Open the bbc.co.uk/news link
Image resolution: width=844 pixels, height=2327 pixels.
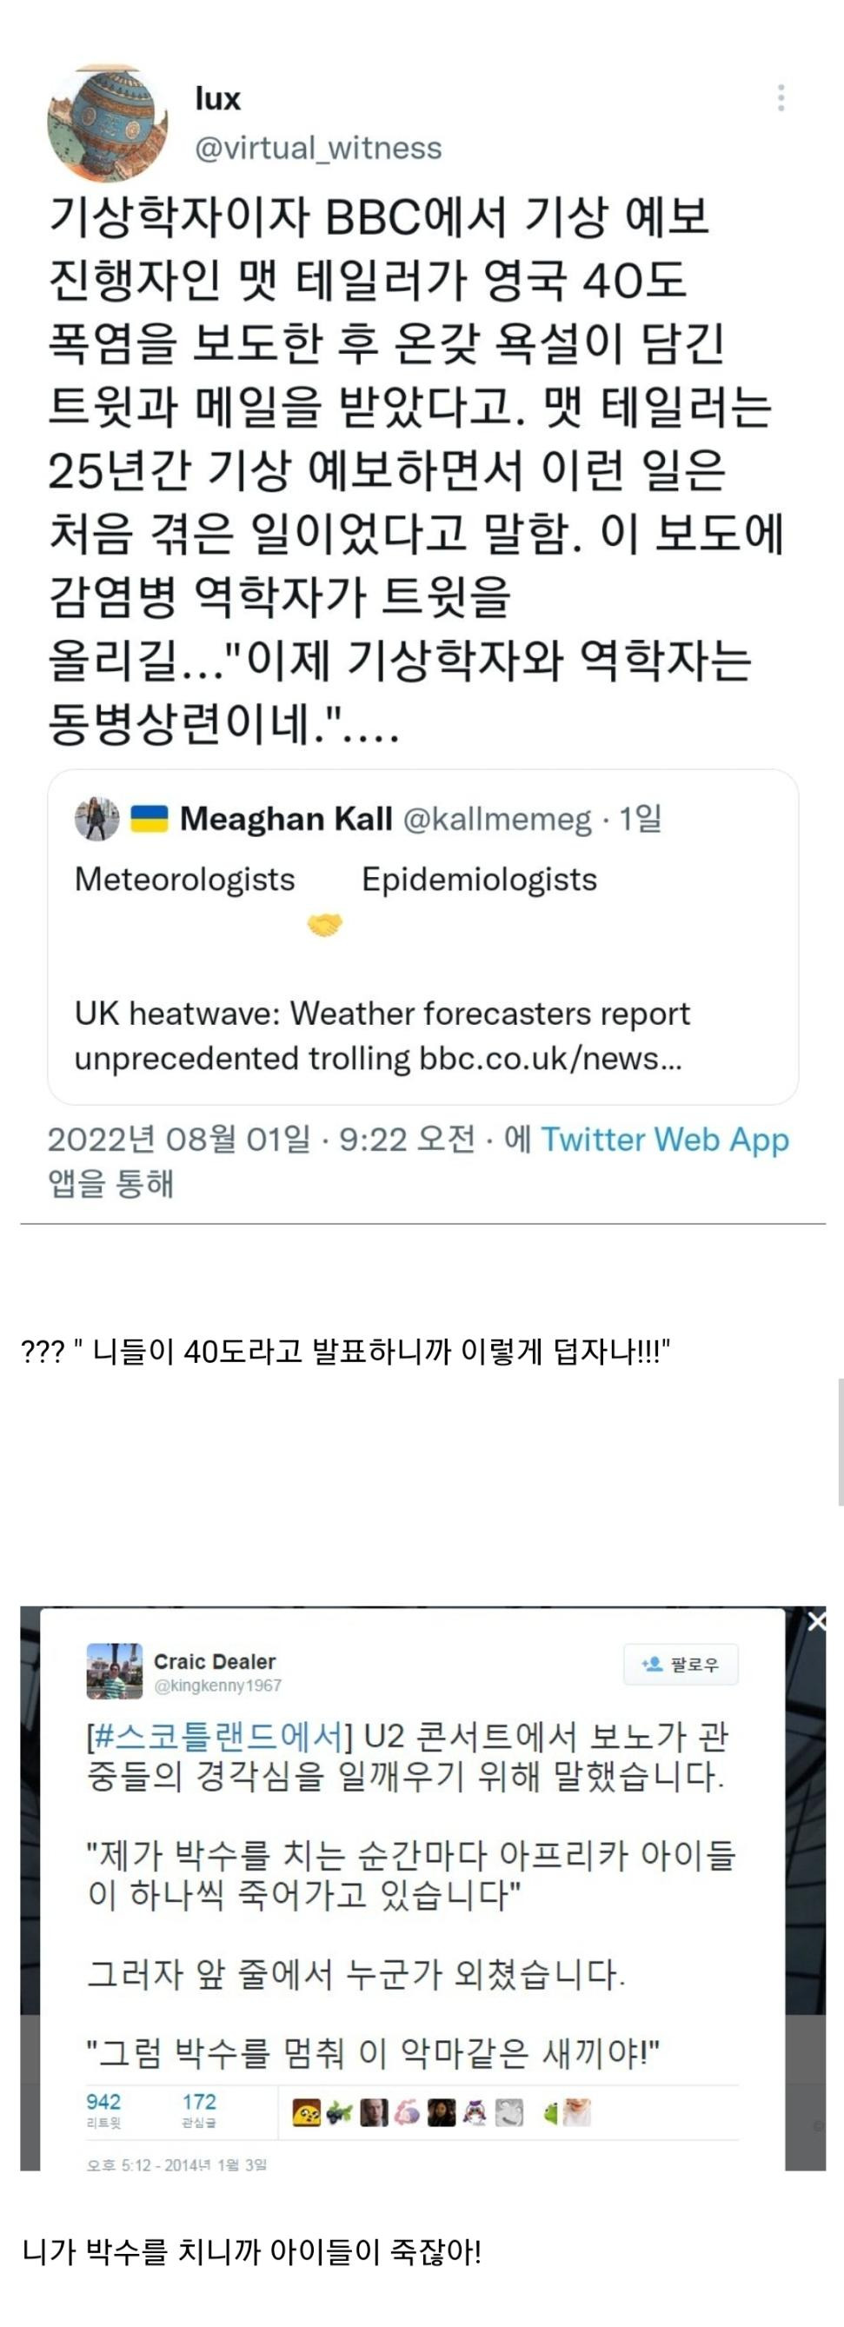click(x=549, y=1058)
